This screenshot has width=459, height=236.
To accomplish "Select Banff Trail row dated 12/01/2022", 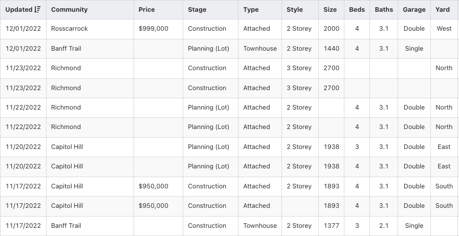I will pos(66,49).
